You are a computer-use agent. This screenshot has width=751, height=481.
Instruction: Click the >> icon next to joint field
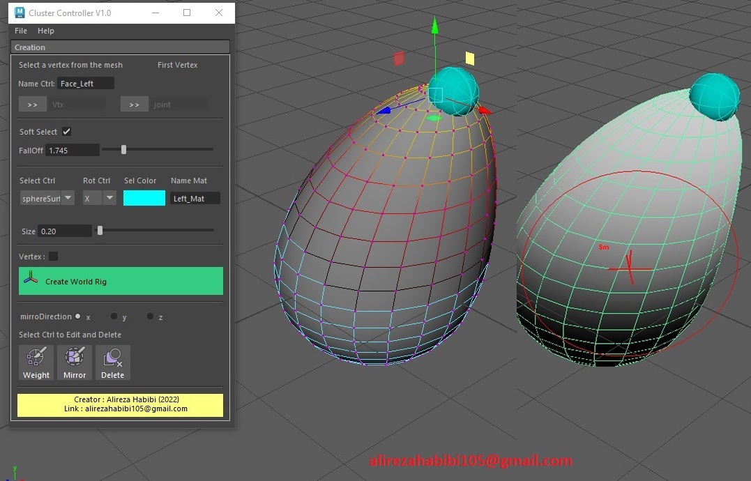(134, 104)
